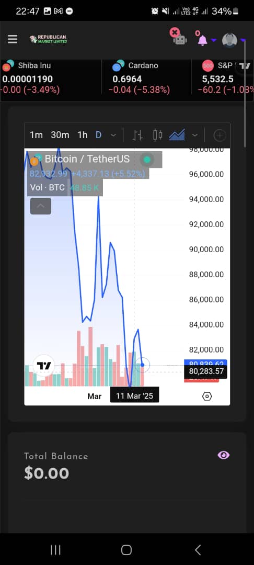Open the hamburger navigation menu

[13, 39]
